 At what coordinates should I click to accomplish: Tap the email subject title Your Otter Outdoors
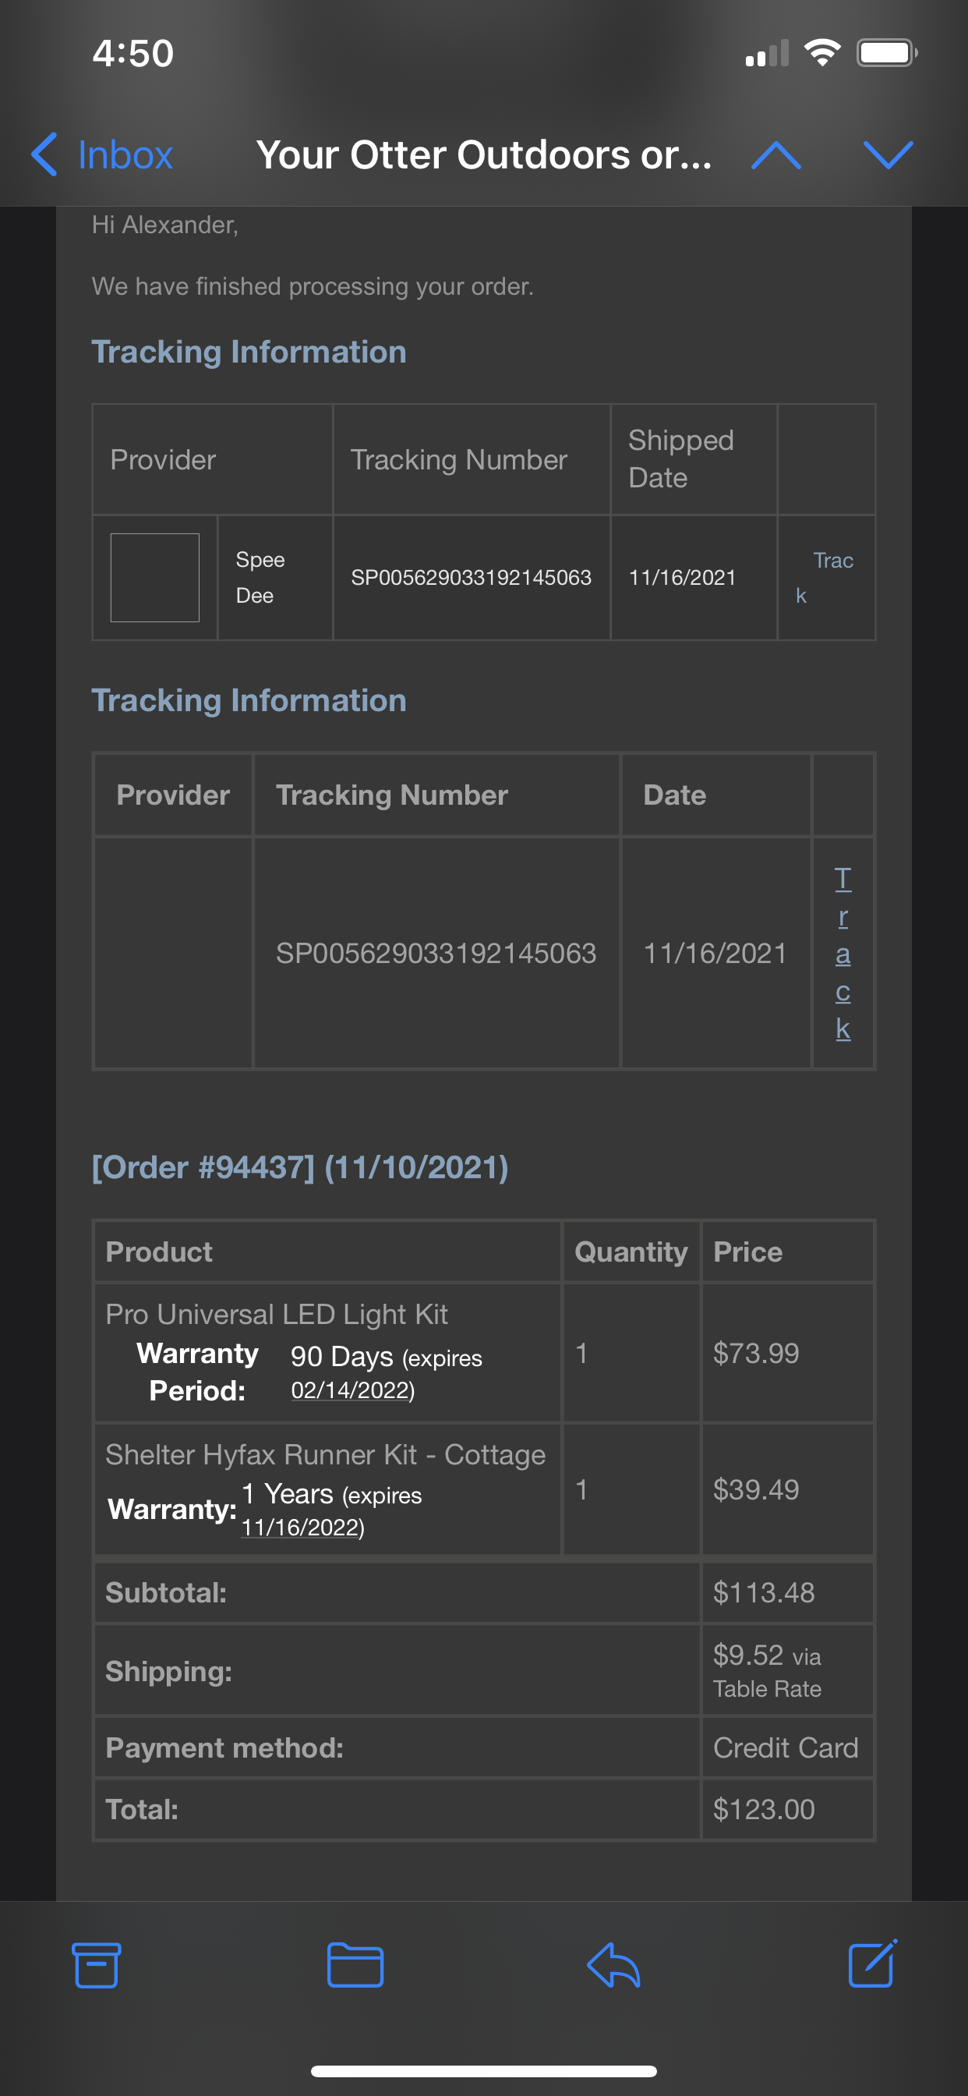(484, 154)
